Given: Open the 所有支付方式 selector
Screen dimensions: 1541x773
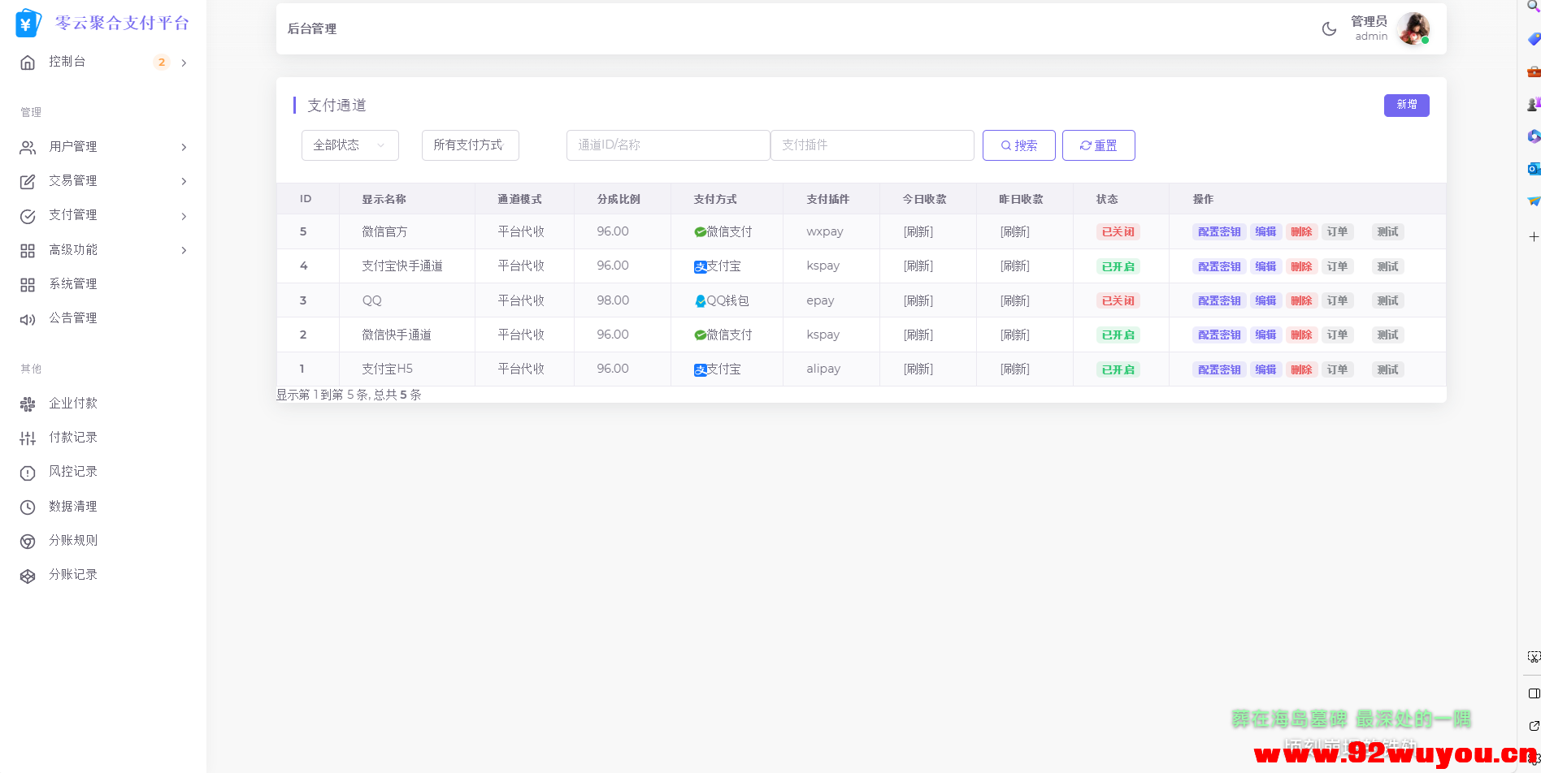Looking at the screenshot, I should click(469, 145).
